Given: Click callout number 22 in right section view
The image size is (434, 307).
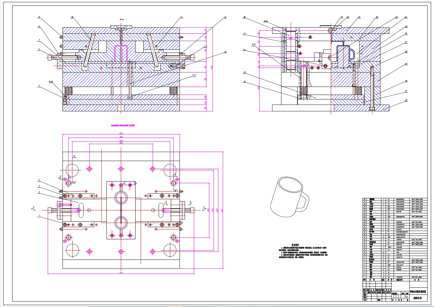Looking at the screenshot, I should point(377,17).
